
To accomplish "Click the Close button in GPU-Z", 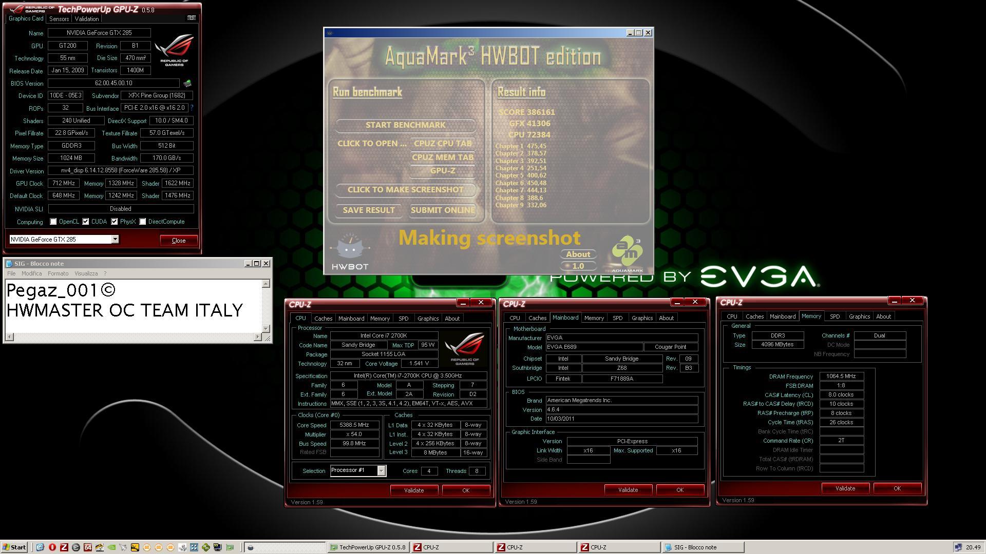I will 178,241.
